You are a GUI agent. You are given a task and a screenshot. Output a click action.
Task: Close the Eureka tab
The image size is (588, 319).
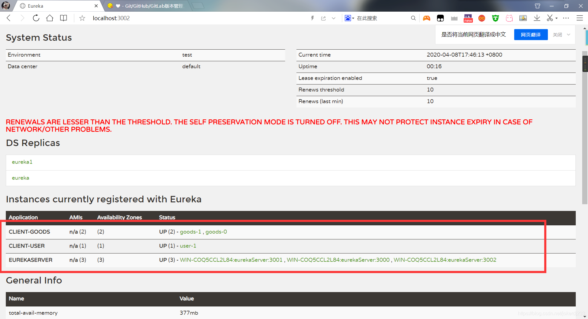point(96,6)
